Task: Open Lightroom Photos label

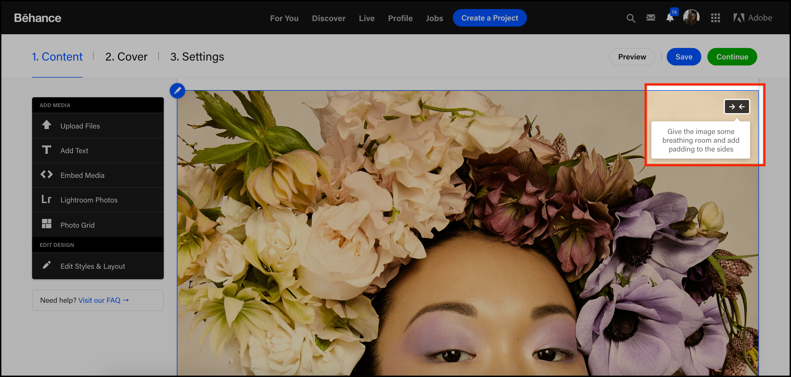Action: click(89, 200)
